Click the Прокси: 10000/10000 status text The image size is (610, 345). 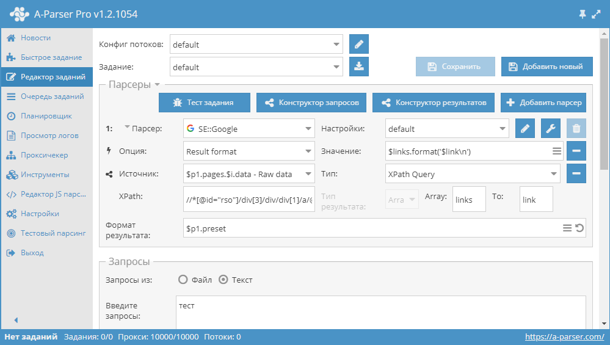point(158,337)
